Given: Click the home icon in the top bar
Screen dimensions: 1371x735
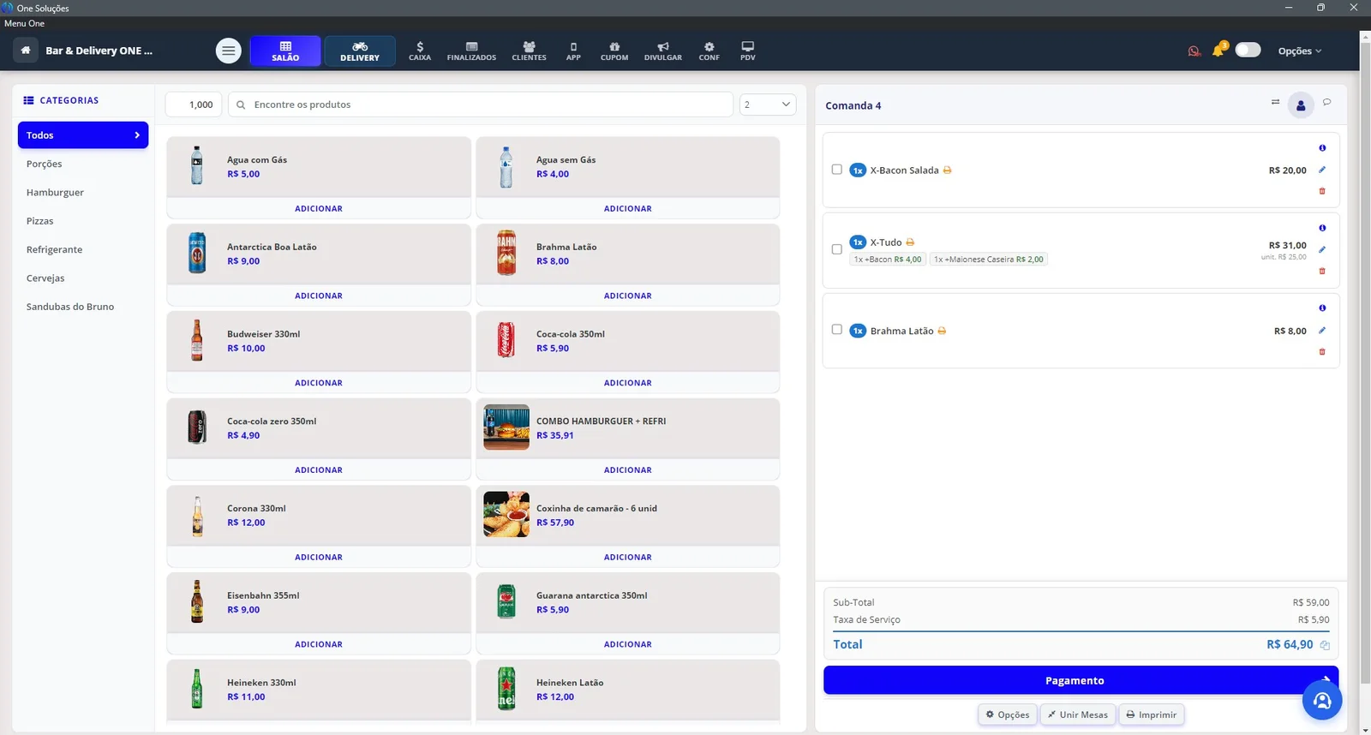Looking at the screenshot, I should 26,51.
